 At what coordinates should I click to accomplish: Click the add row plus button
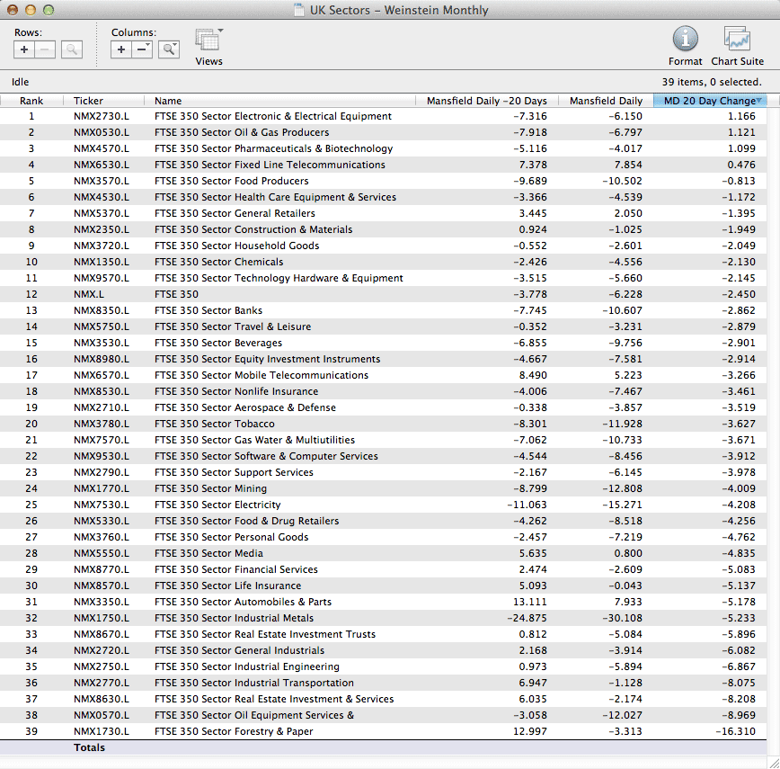pos(24,49)
